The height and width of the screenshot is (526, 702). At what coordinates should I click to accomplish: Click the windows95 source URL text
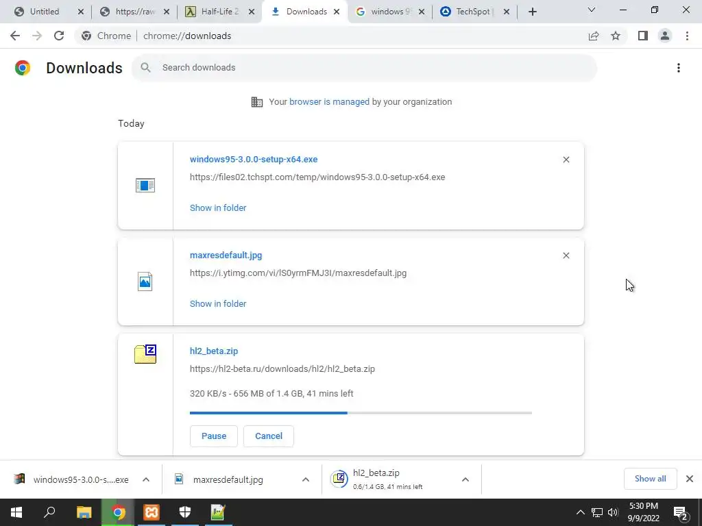point(317,177)
